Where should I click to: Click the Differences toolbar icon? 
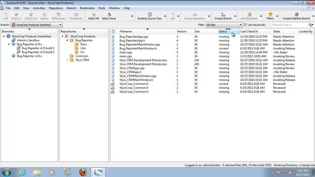coord(59,16)
